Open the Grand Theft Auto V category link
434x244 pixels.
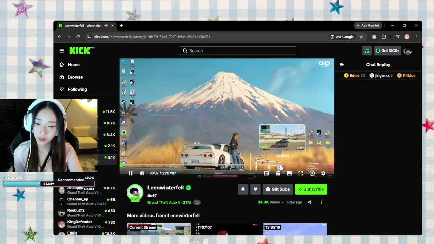(x=169, y=202)
